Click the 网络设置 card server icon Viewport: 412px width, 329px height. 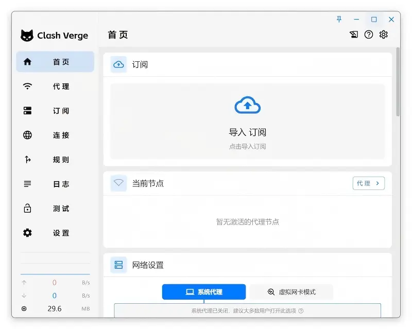(118, 265)
